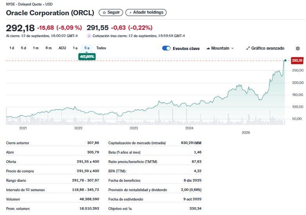This screenshot has height=215, width=306.
Task: Select the 5 a time range
Action: pos(87,48)
